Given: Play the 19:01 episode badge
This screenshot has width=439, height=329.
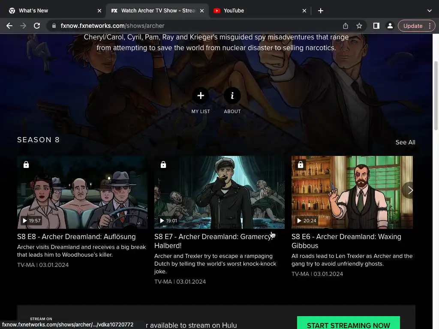Looking at the screenshot, I should point(168,221).
